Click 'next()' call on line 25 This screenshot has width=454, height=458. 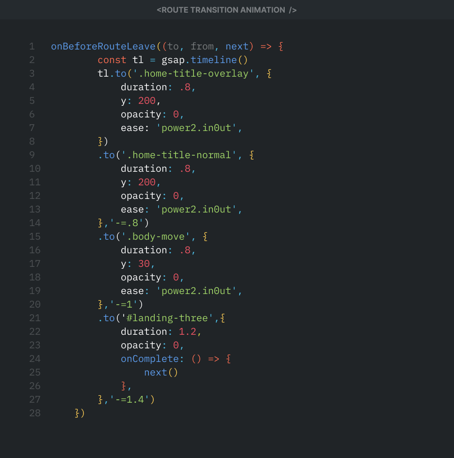(161, 373)
